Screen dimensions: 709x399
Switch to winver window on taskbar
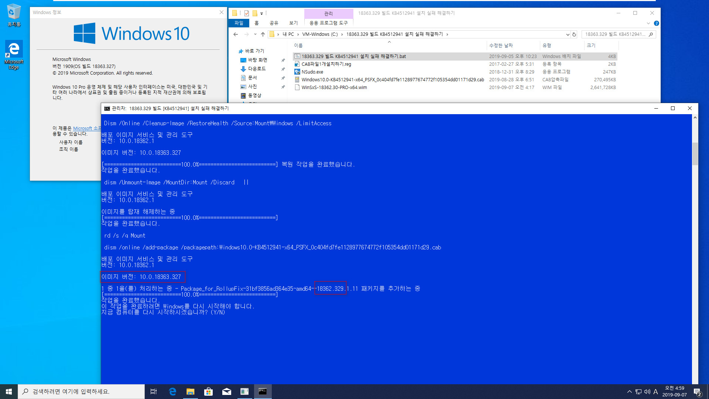[x=244, y=392]
